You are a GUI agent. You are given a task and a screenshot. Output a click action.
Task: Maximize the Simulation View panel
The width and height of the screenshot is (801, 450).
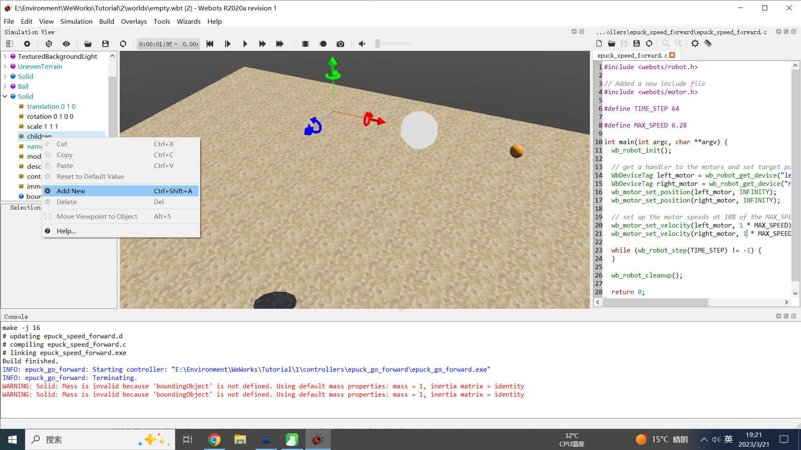(x=574, y=32)
